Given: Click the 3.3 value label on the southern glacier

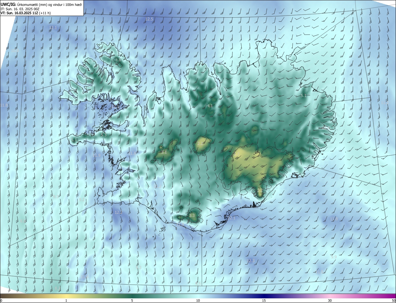Looking at the screenshot, I should click(x=192, y=215).
